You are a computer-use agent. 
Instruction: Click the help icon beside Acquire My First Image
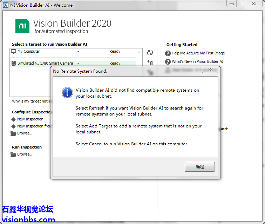168,53
